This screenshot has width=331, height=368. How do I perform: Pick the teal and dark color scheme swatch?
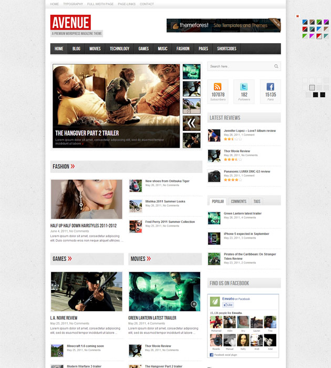[312, 29]
